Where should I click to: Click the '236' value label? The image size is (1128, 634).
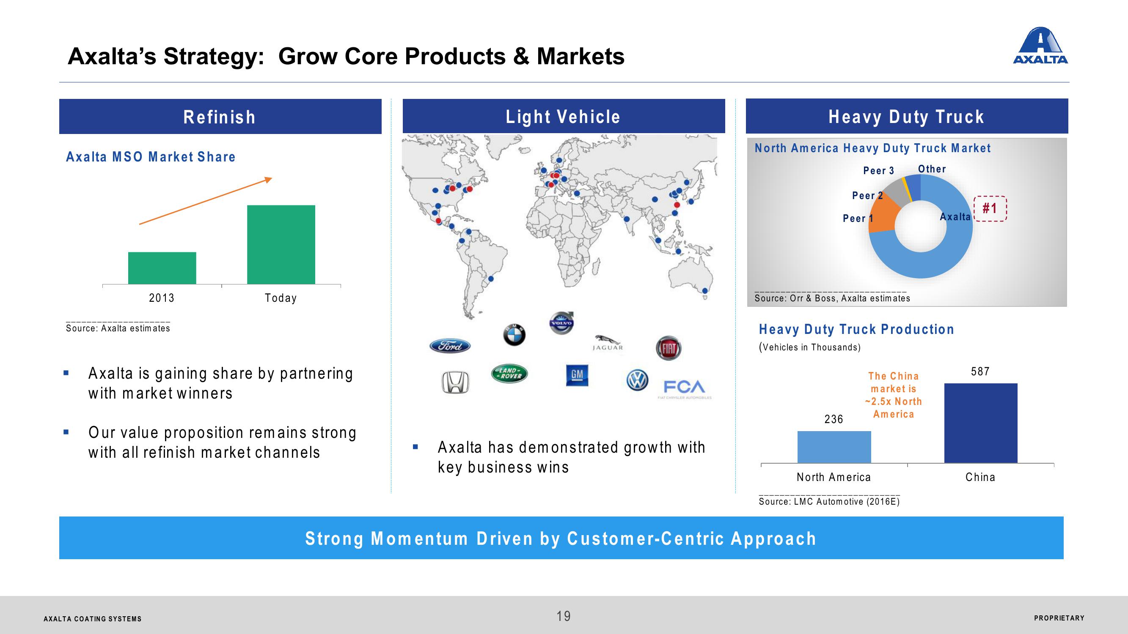coord(834,419)
